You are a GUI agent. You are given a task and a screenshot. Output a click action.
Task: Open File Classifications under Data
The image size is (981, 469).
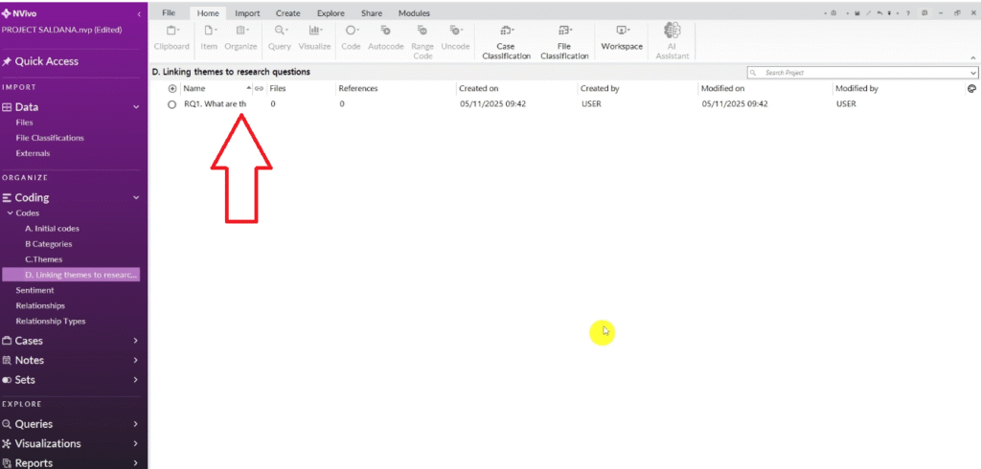[50, 138]
